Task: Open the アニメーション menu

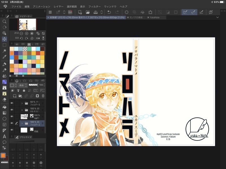Action: pos(42,6)
